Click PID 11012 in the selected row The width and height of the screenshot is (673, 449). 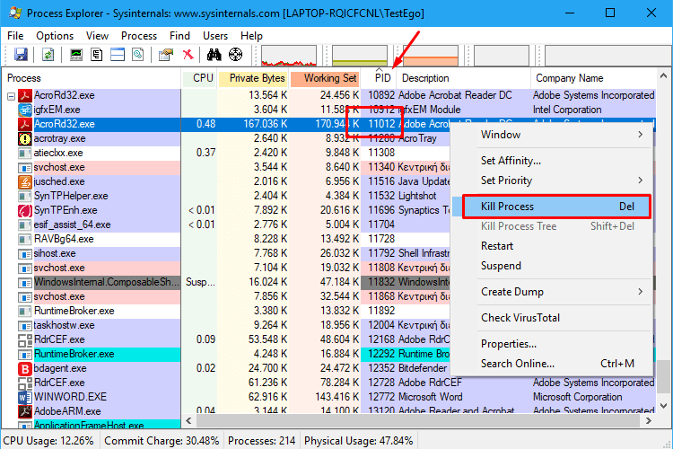381,124
